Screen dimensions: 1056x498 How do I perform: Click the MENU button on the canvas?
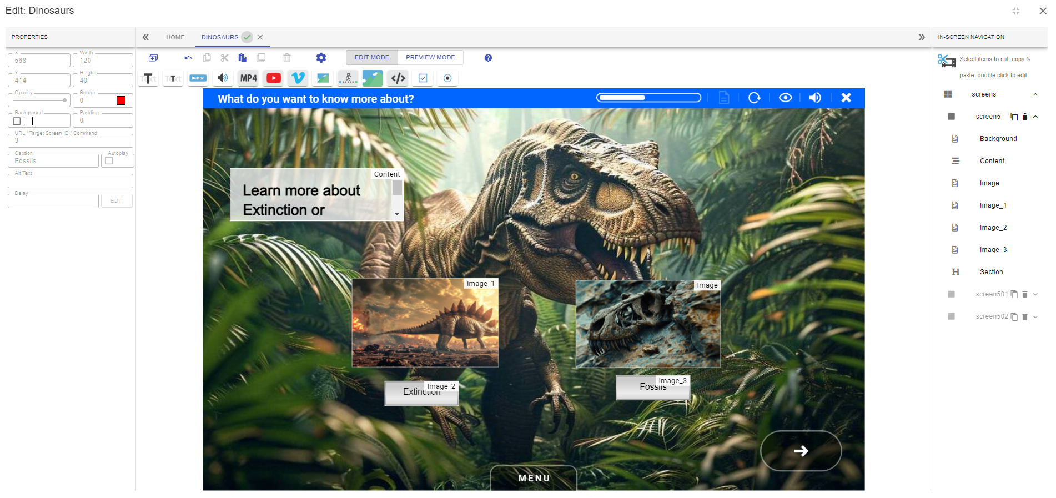pyautogui.click(x=534, y=478)
